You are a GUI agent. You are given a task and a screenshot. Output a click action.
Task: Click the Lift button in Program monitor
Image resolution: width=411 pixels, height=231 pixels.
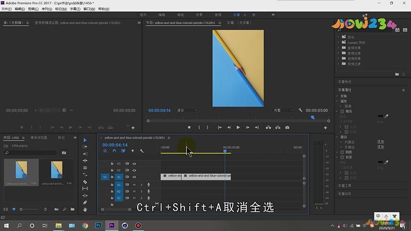pyautogui.click(x=268, y=127)
